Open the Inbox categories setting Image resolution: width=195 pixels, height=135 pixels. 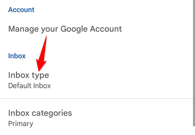click(x=40, y=113)
